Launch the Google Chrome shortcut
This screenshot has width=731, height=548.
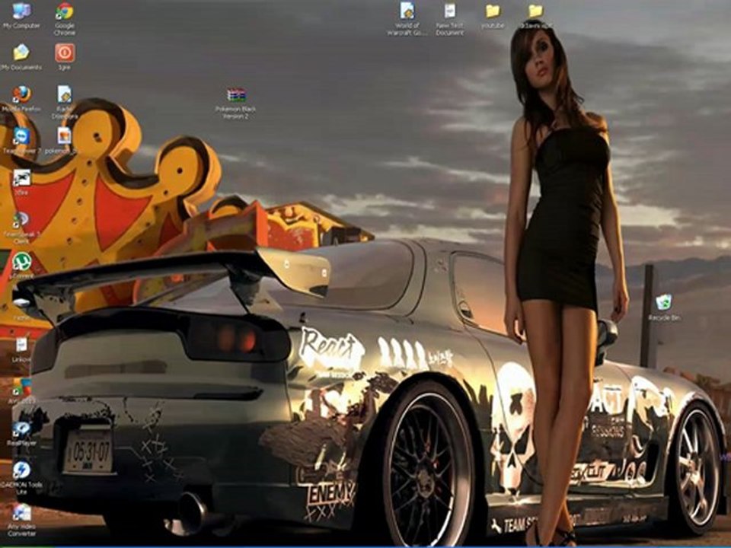click(x=64, y=11)
